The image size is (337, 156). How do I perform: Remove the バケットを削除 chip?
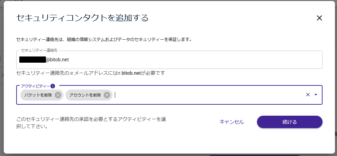click(x=58, y=95)
